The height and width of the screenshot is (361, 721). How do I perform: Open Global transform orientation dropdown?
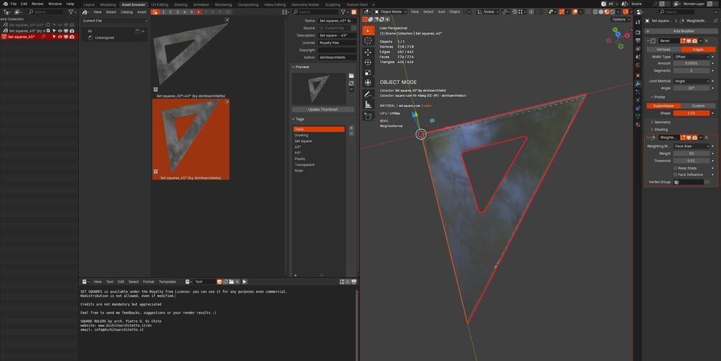click(x=487, y=12)
